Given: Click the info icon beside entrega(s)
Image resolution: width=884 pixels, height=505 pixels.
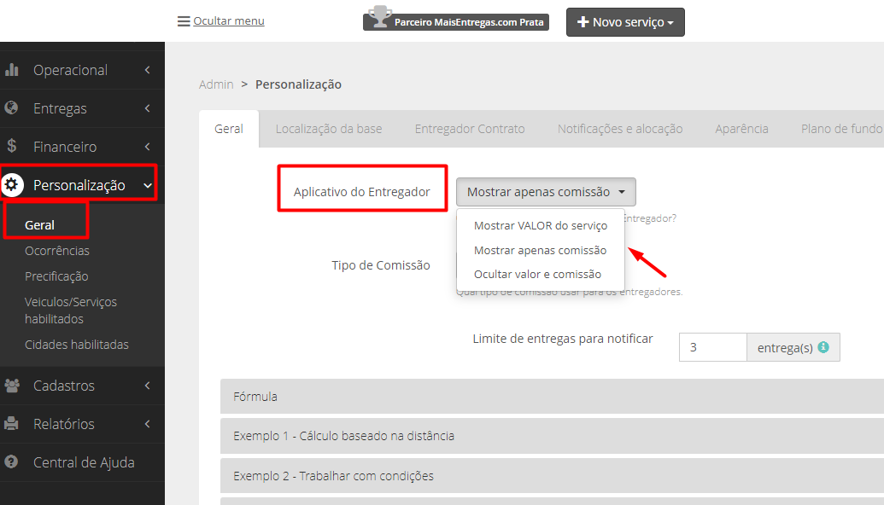Looking at the screenshot, I should [x=823, y=347].
